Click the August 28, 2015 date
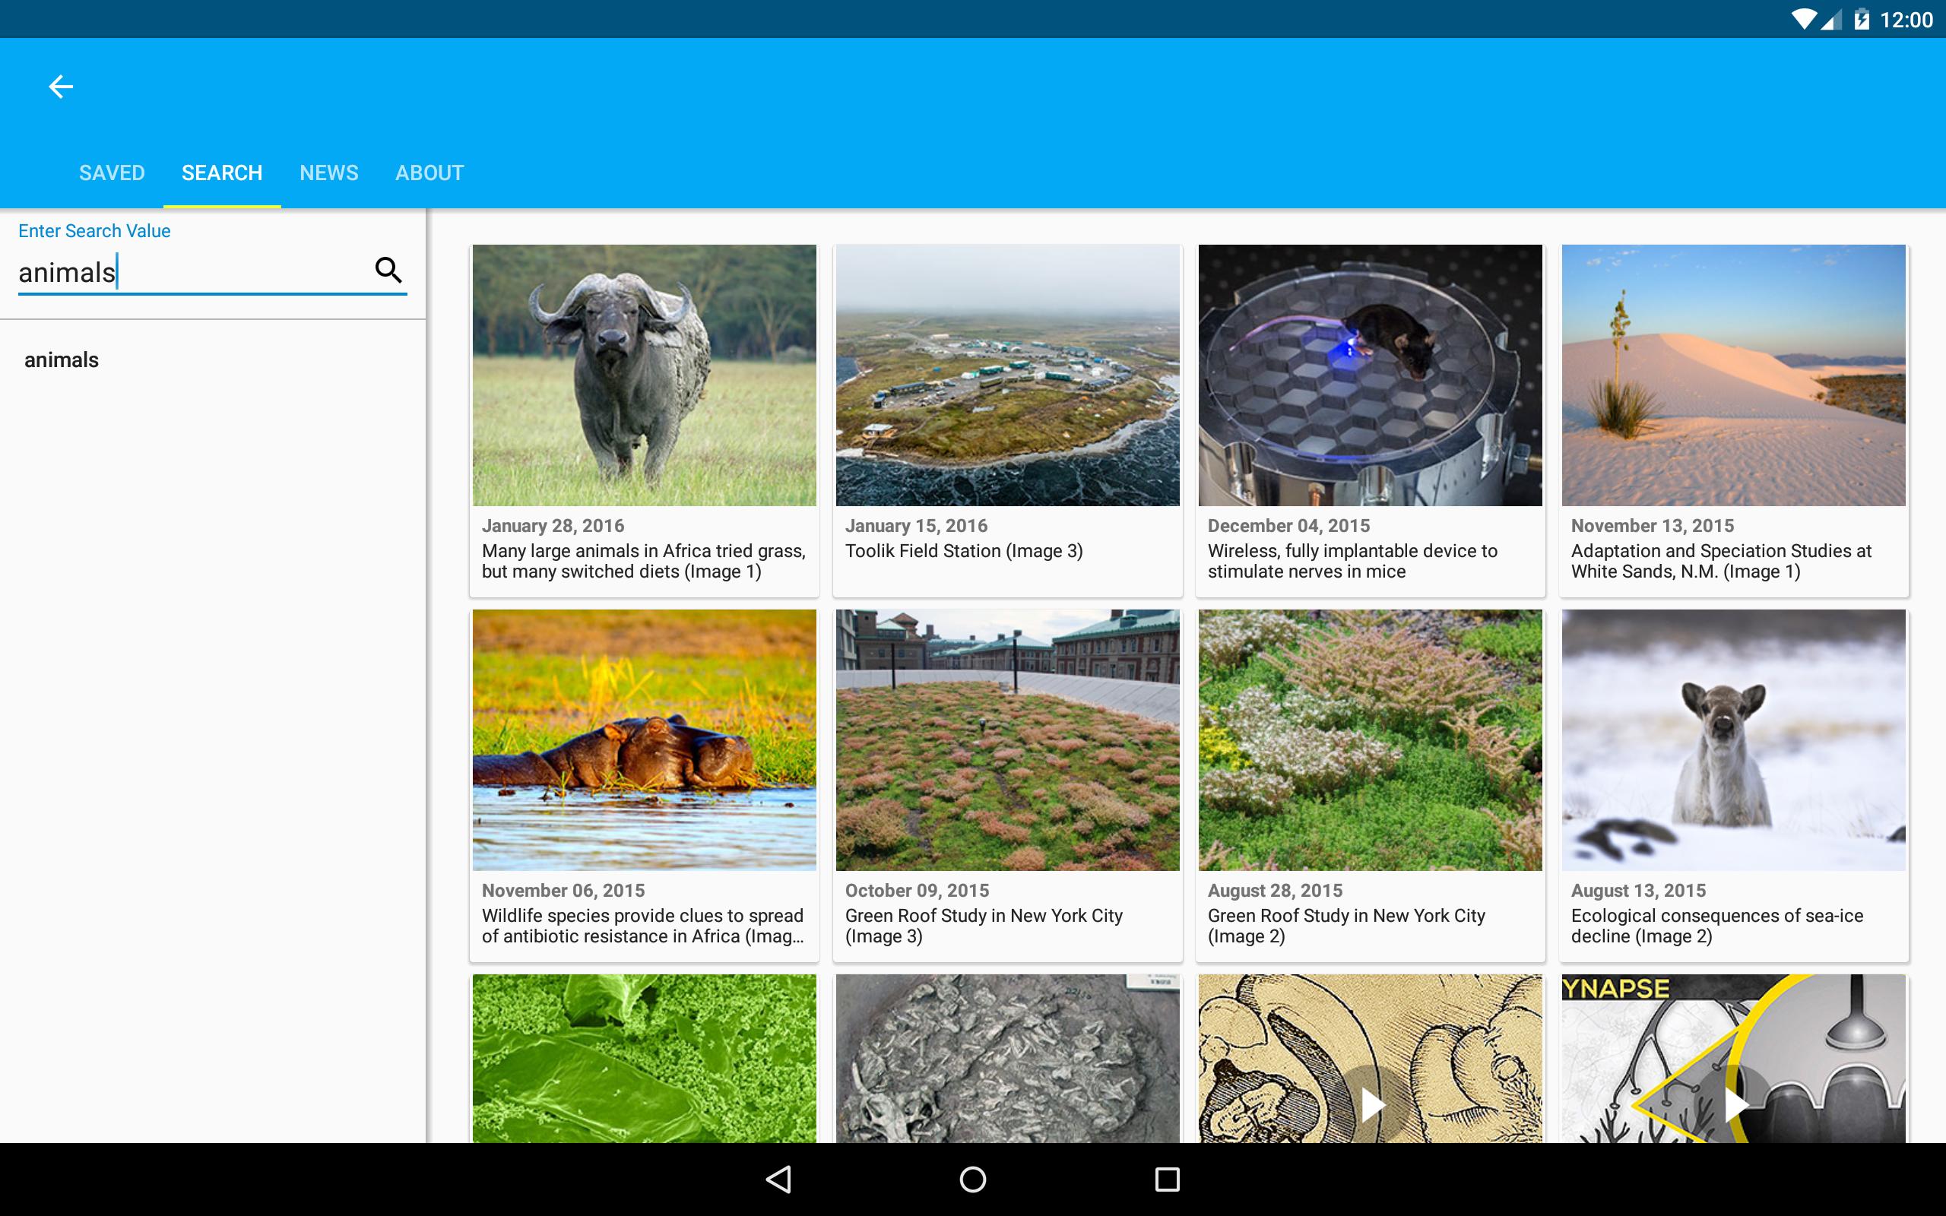Image resolution: width=1946 pixels, height=1216 pixels. [1276, 890]
